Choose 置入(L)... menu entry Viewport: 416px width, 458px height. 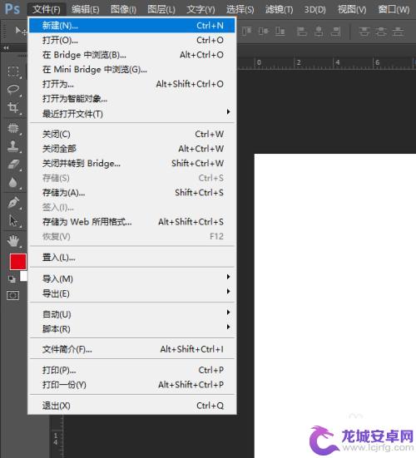[x=131, y=258]
